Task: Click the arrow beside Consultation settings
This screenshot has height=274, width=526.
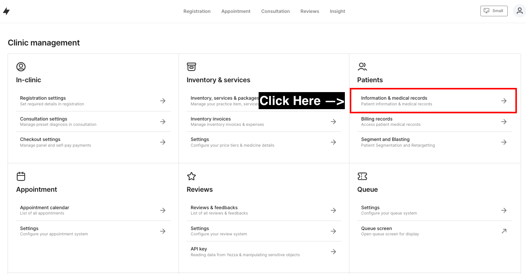Action: click(x=163, y=122)
